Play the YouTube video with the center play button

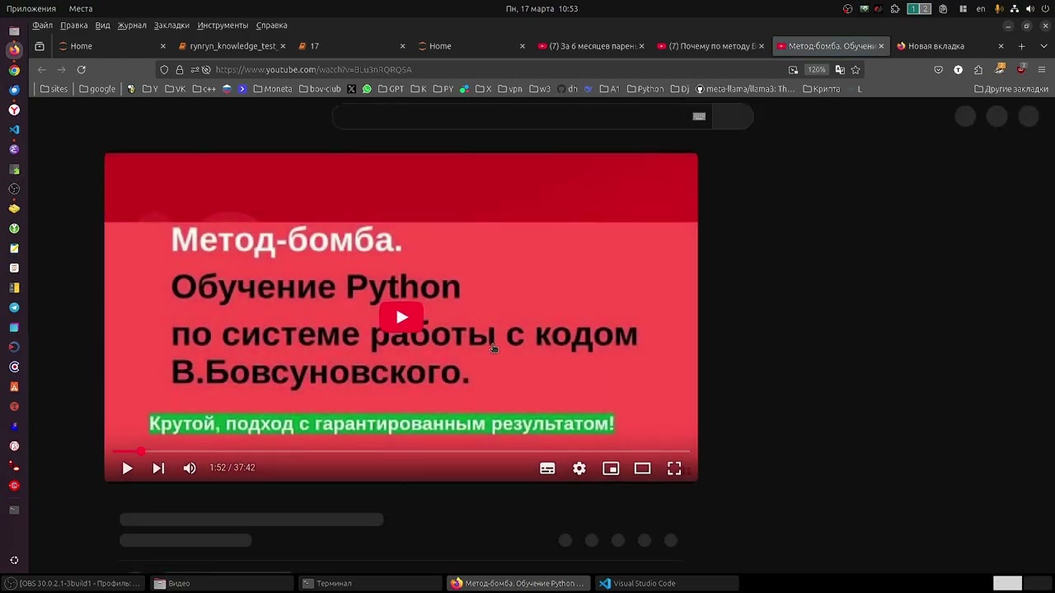401,317
